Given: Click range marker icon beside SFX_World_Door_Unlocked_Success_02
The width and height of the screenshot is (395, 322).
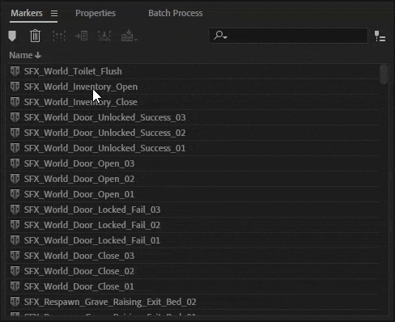Looking at the screenshot, I should pos(15,133).
